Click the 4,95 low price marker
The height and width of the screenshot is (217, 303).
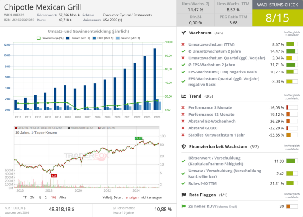(x=54, y=176)
